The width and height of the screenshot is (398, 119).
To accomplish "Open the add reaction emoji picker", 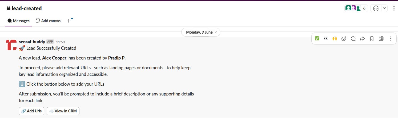I will (344, 39).
